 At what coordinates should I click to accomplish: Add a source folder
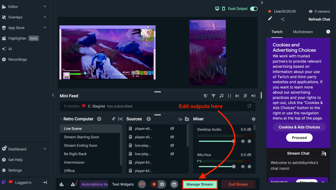(x=187, y=119)
